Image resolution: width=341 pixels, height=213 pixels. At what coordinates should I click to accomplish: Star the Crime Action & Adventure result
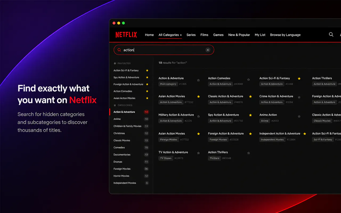pos(299,97)
